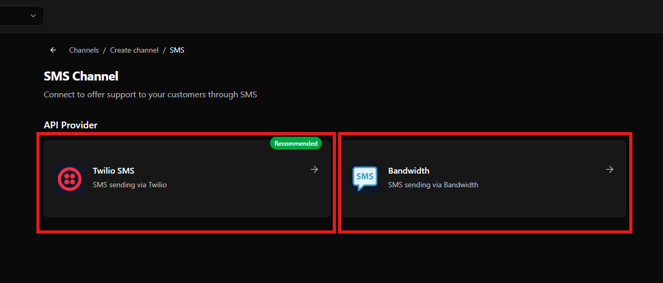Image resolution: width=663 pixels, height=283 pixels.
Task: Open the Channels breadcrumb link
Action: tap(84, 50)
